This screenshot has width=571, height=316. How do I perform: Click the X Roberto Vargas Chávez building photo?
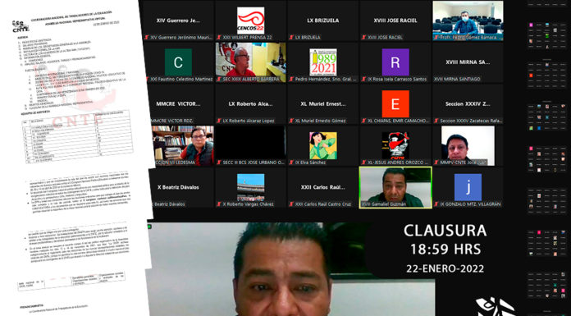250,187
